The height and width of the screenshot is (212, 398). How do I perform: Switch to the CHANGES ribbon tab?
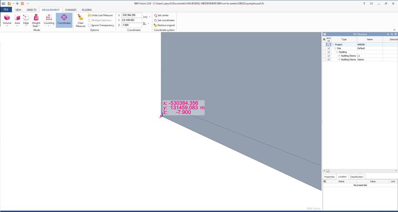tap(71, 10)
